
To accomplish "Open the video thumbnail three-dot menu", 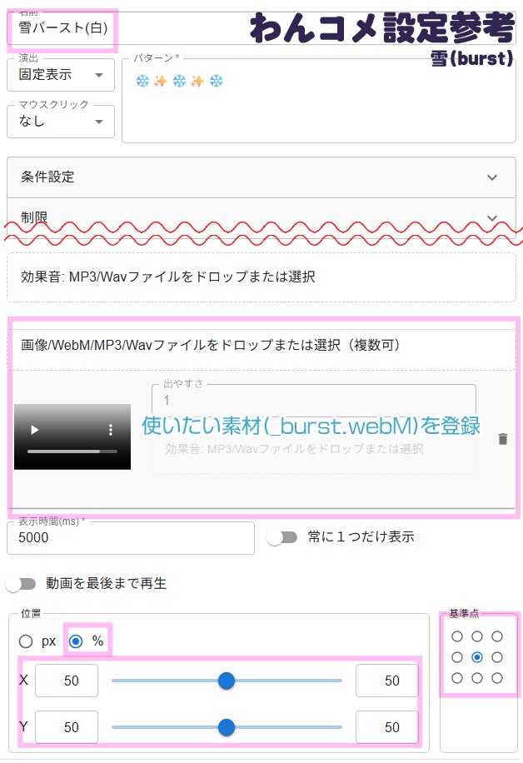I will (111, 430).
